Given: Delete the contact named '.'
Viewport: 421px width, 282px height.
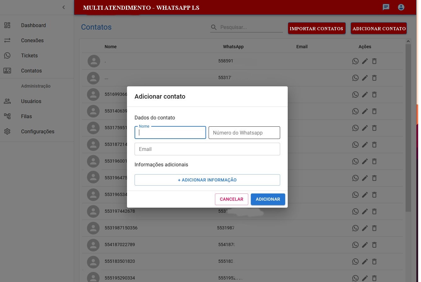Looking at the screenshot, I should (x=374, y=61).
